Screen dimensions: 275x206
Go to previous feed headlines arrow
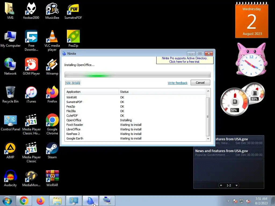click(221, 185)
